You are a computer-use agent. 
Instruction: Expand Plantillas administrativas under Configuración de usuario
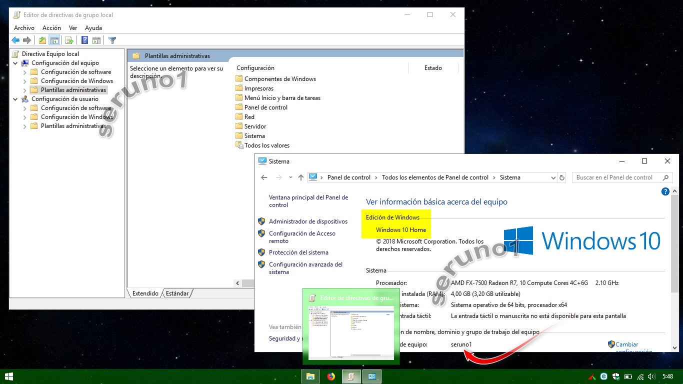coord(25,126)
